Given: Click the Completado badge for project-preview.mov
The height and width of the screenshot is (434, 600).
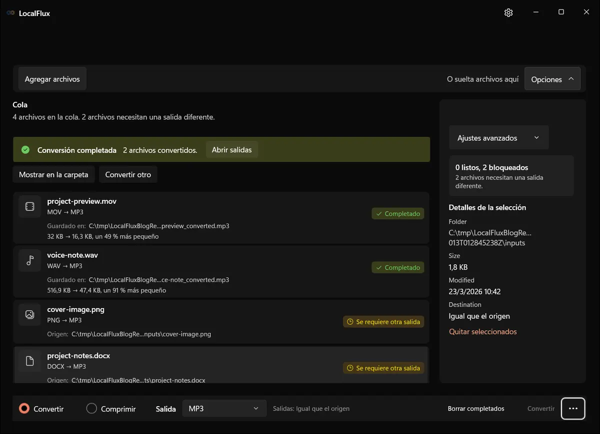Looking at the screenshot, I should 398,214.
